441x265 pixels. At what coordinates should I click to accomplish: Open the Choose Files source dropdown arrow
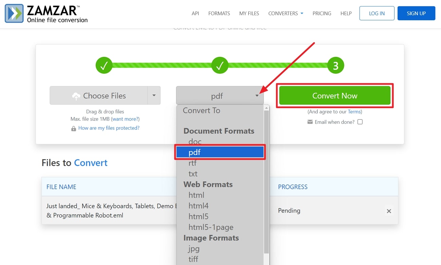click(x=154, y=95)
